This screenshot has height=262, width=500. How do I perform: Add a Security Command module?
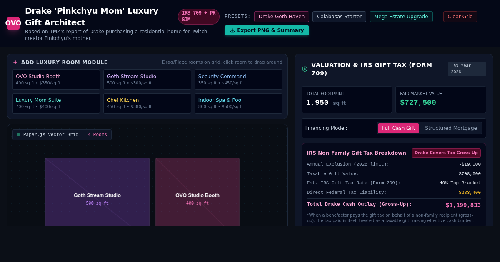click(238, 79)
